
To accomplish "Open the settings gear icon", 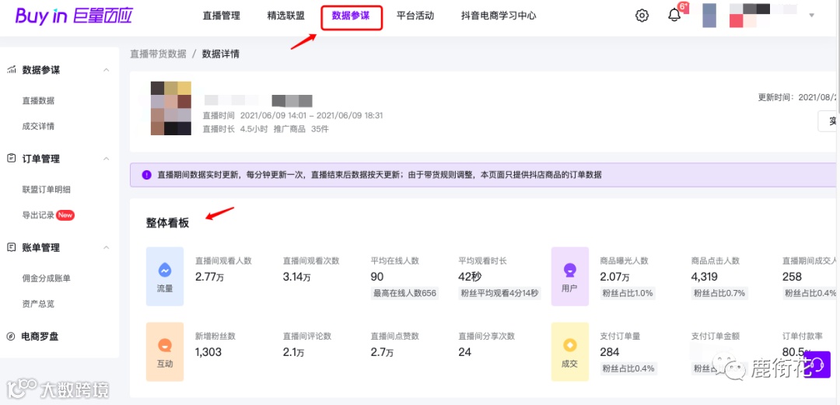I will point(642,16).
